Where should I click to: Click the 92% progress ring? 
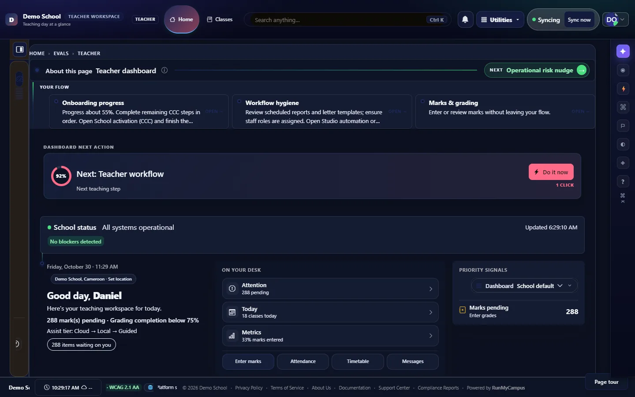pyautogui.click(x=61, y=176)
